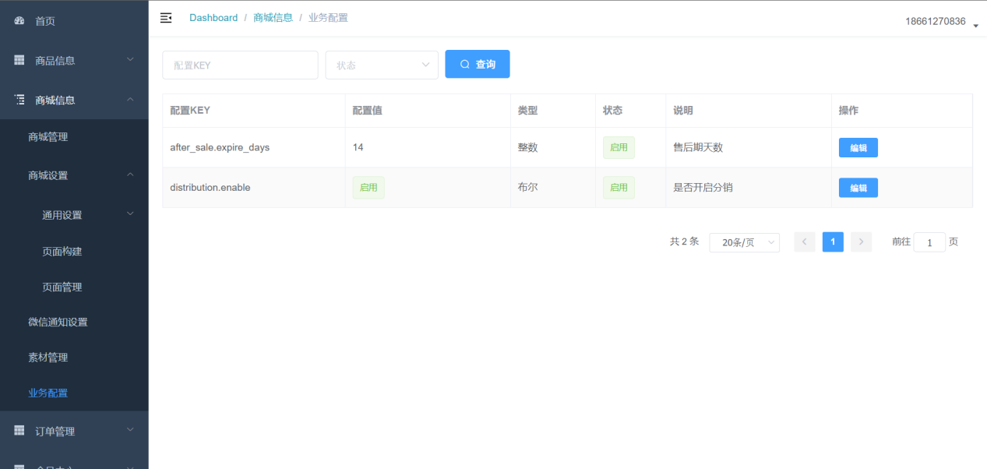
Task: Click the 商城信息 list icon
Action: click(x=19, y=100)
